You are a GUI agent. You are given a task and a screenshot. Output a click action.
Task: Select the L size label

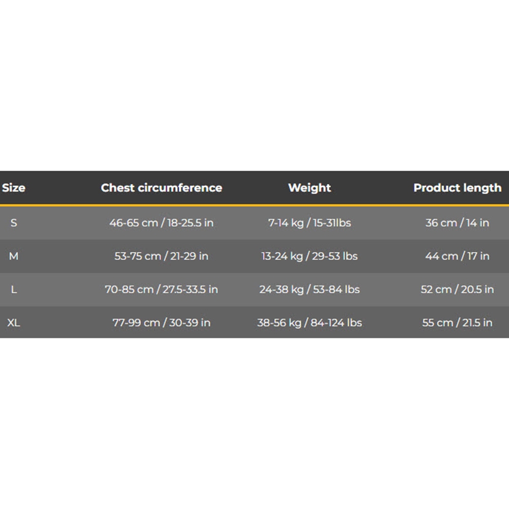14,289
